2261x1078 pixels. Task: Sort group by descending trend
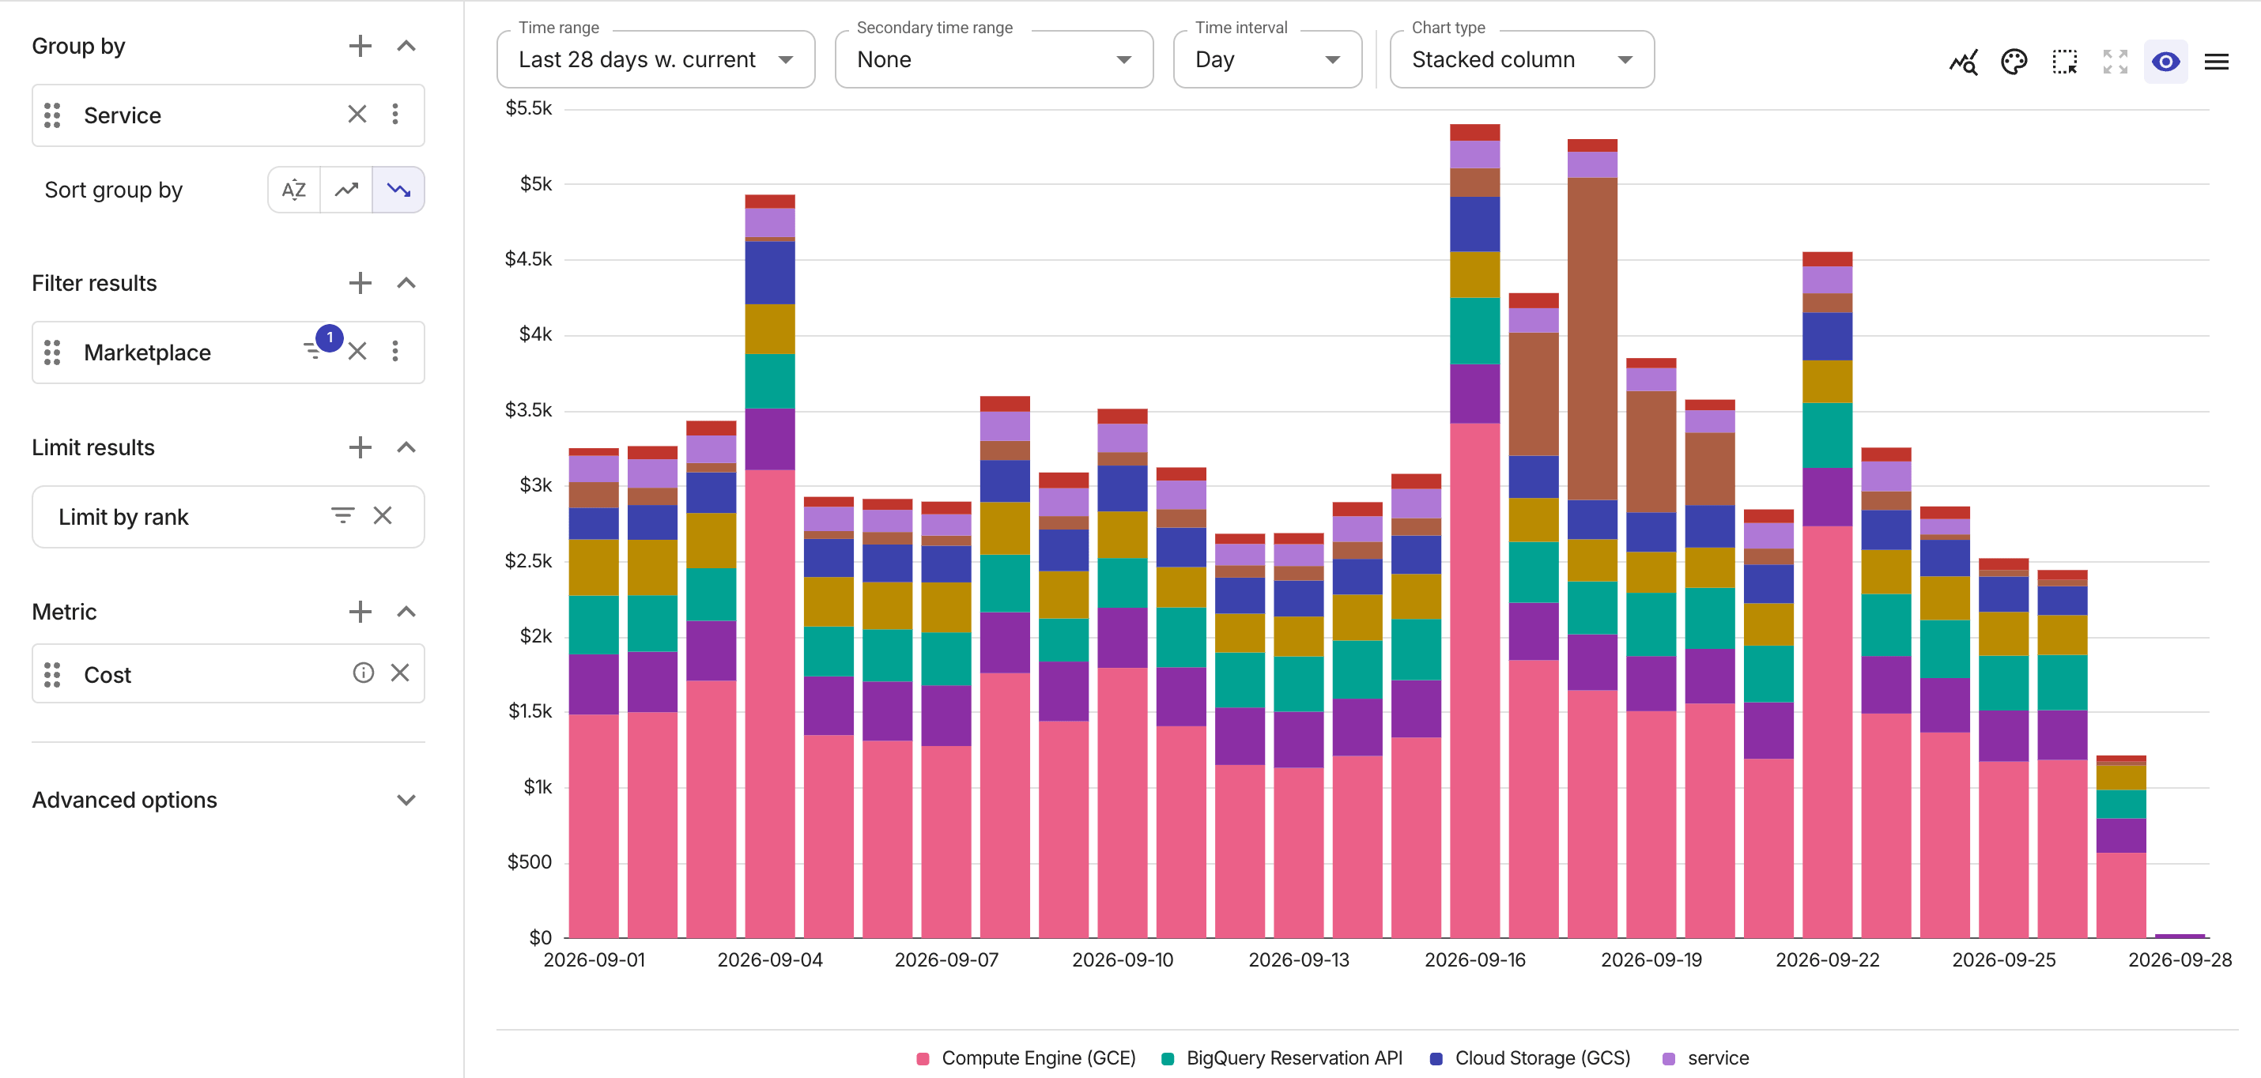click(398, 190)
